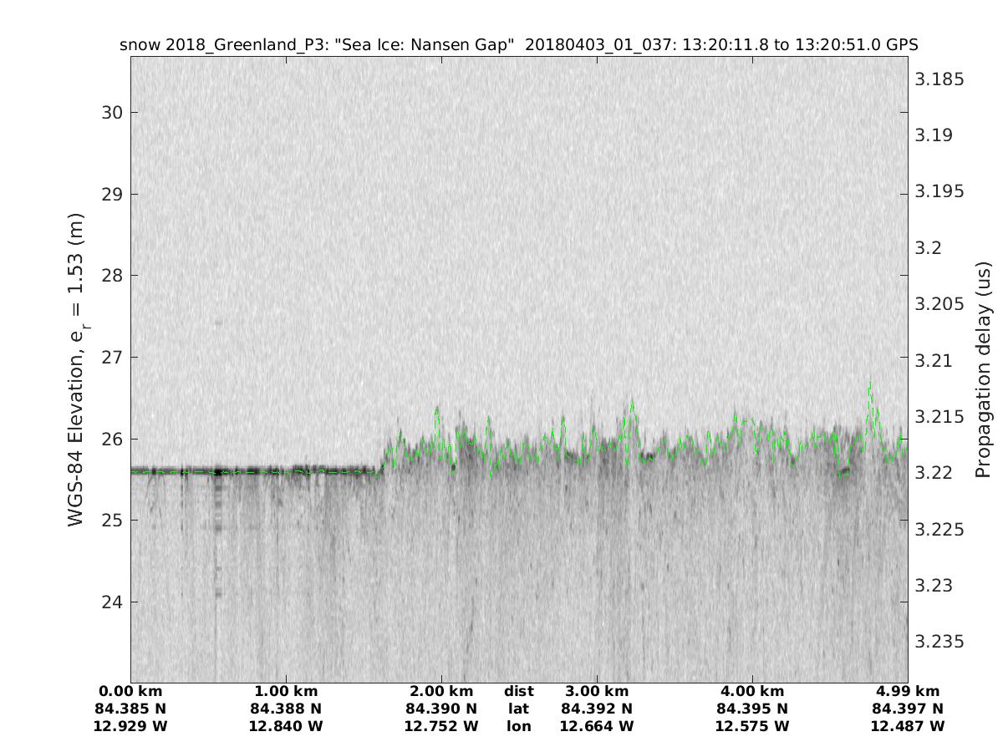Click the "lon" axis legend text
The width and height of the screenshot is (1003, 752).
coord(518,726)
